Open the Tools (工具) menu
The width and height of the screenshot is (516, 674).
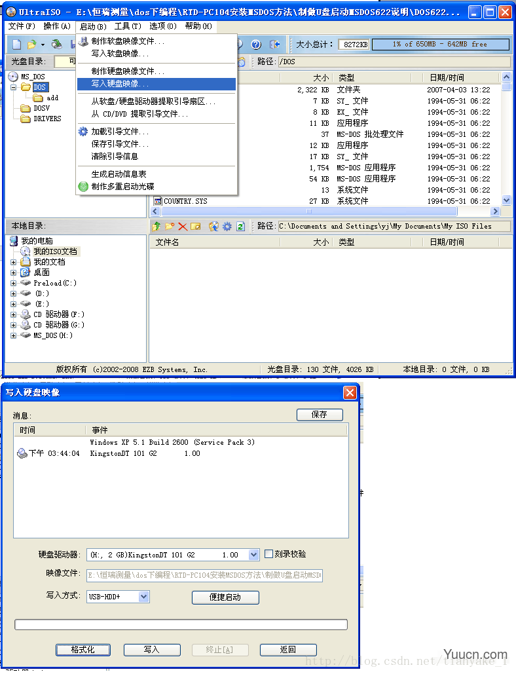[x=128, y=26]
